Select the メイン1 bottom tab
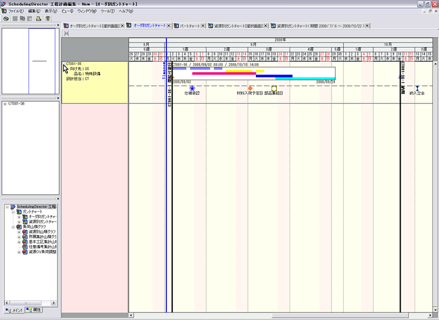Image resolution: width=439 pixels, height=320 pixels. [x=14, y=311]
